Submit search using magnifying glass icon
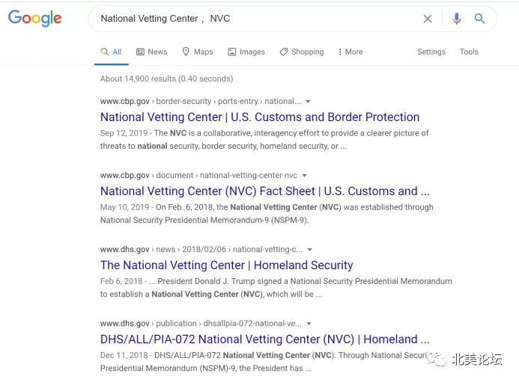The height and width of the screenshot is (382, 519). pos(479,19)
